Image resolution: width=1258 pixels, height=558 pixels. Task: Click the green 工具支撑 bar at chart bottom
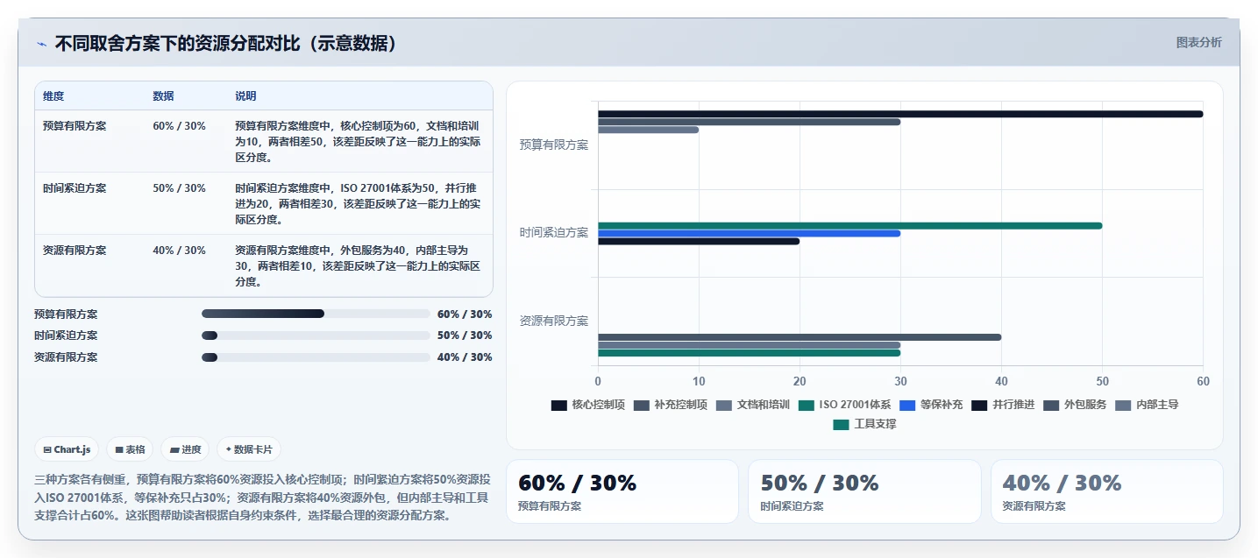(x=750, y=353)
